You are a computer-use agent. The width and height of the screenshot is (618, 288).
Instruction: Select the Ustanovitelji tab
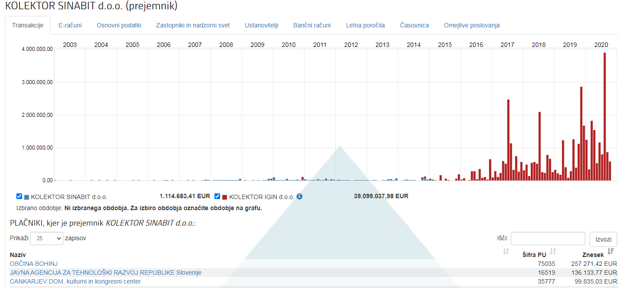261,25
